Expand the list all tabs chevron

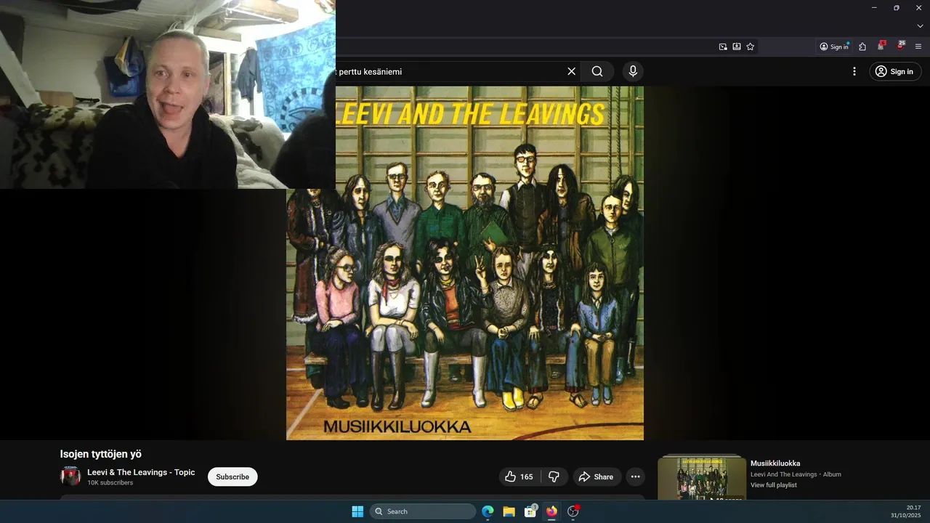coord(920,25)
